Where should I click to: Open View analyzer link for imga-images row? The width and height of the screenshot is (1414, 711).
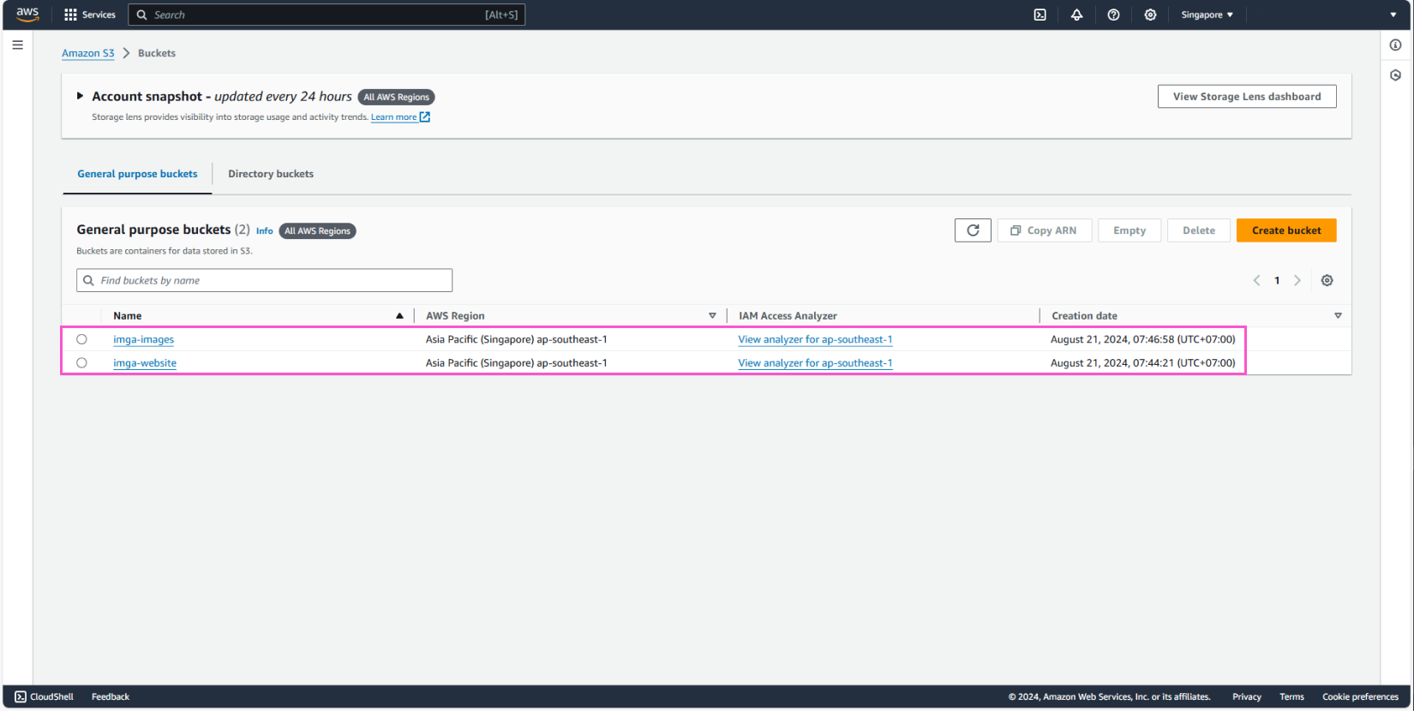[x=815, y=339]
